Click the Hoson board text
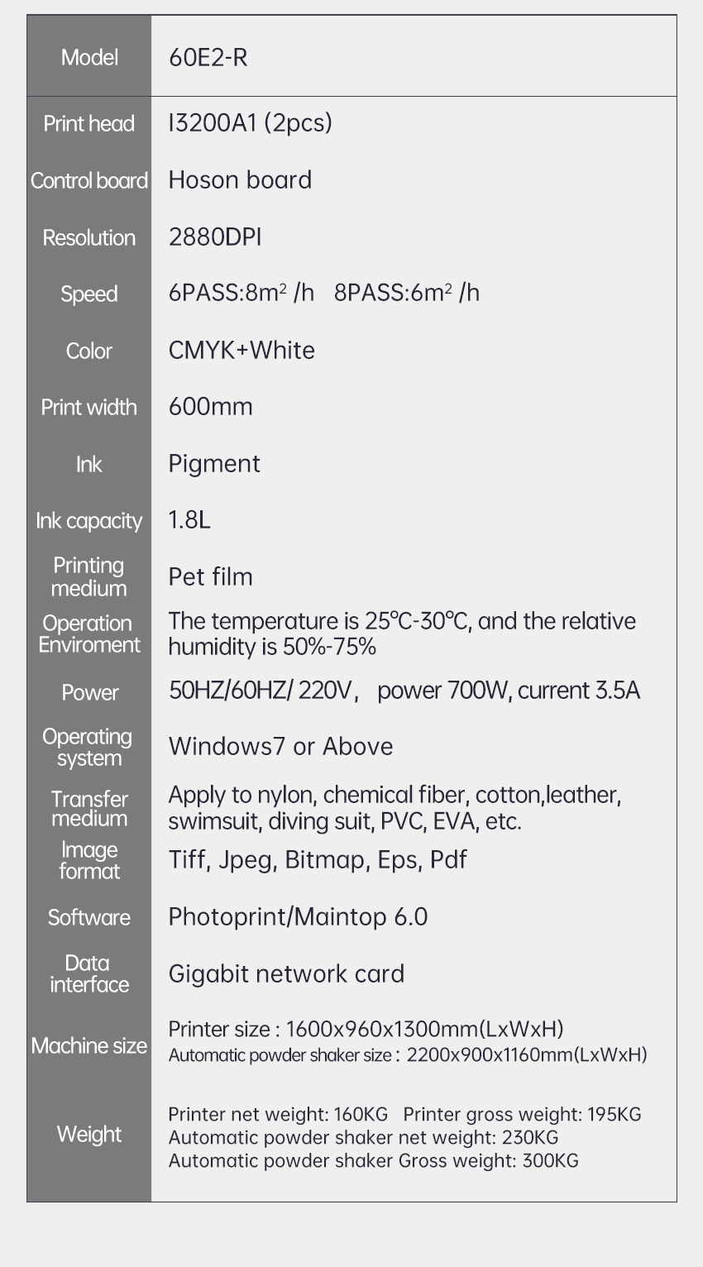Viewport: 703px width, 1267px height. click(240, 179)
